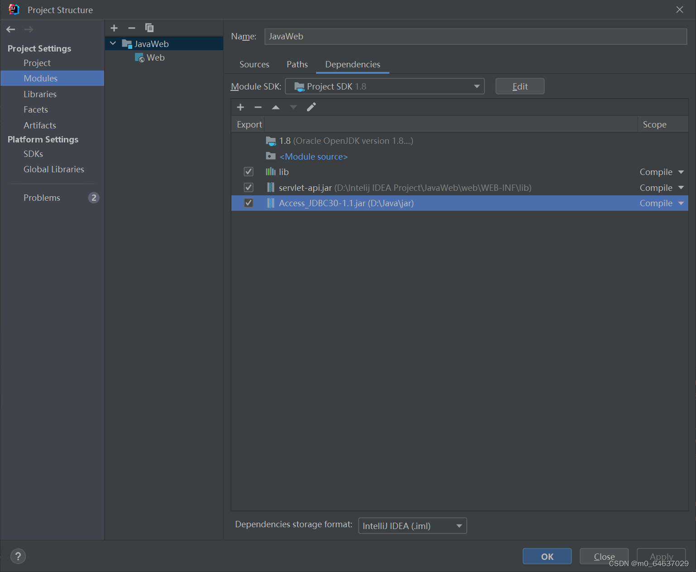Go back using the left arrow icon
The width and height of the screenshot is (696, 572).
click(11, 29)
